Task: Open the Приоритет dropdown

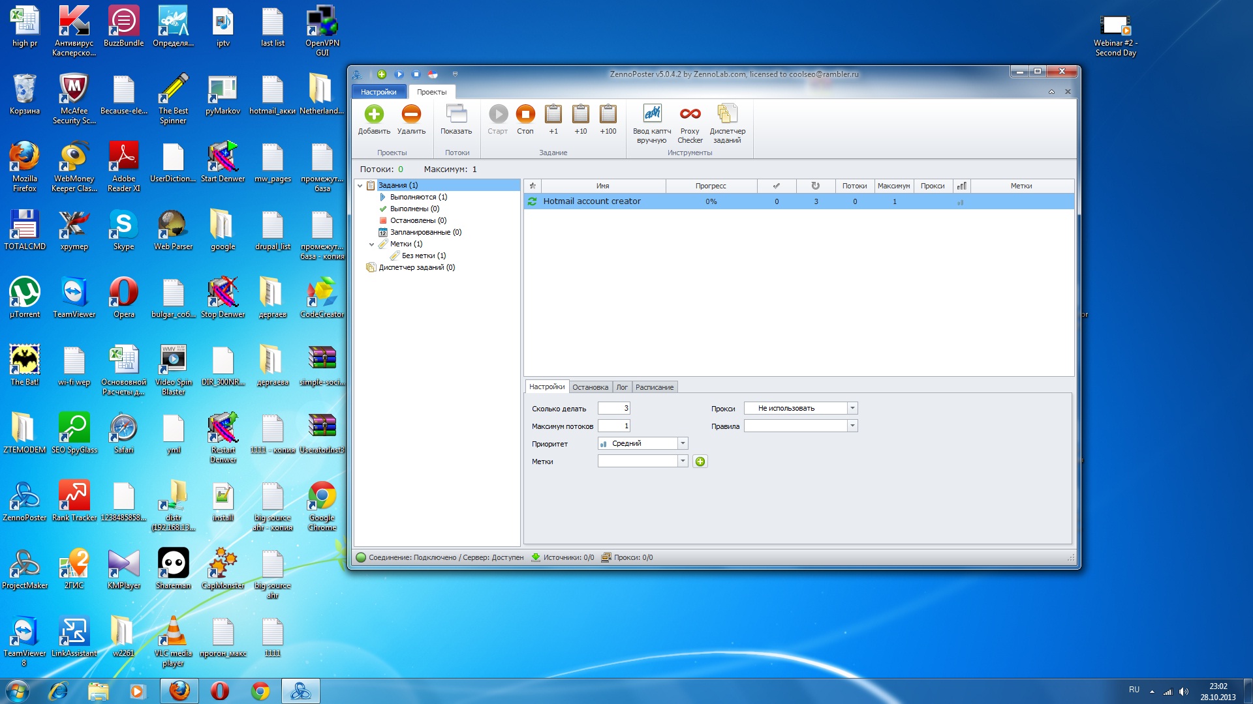Action: (683, 443)
